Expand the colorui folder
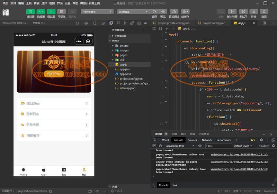The image size is (277, 194). [x=129, y=46]
